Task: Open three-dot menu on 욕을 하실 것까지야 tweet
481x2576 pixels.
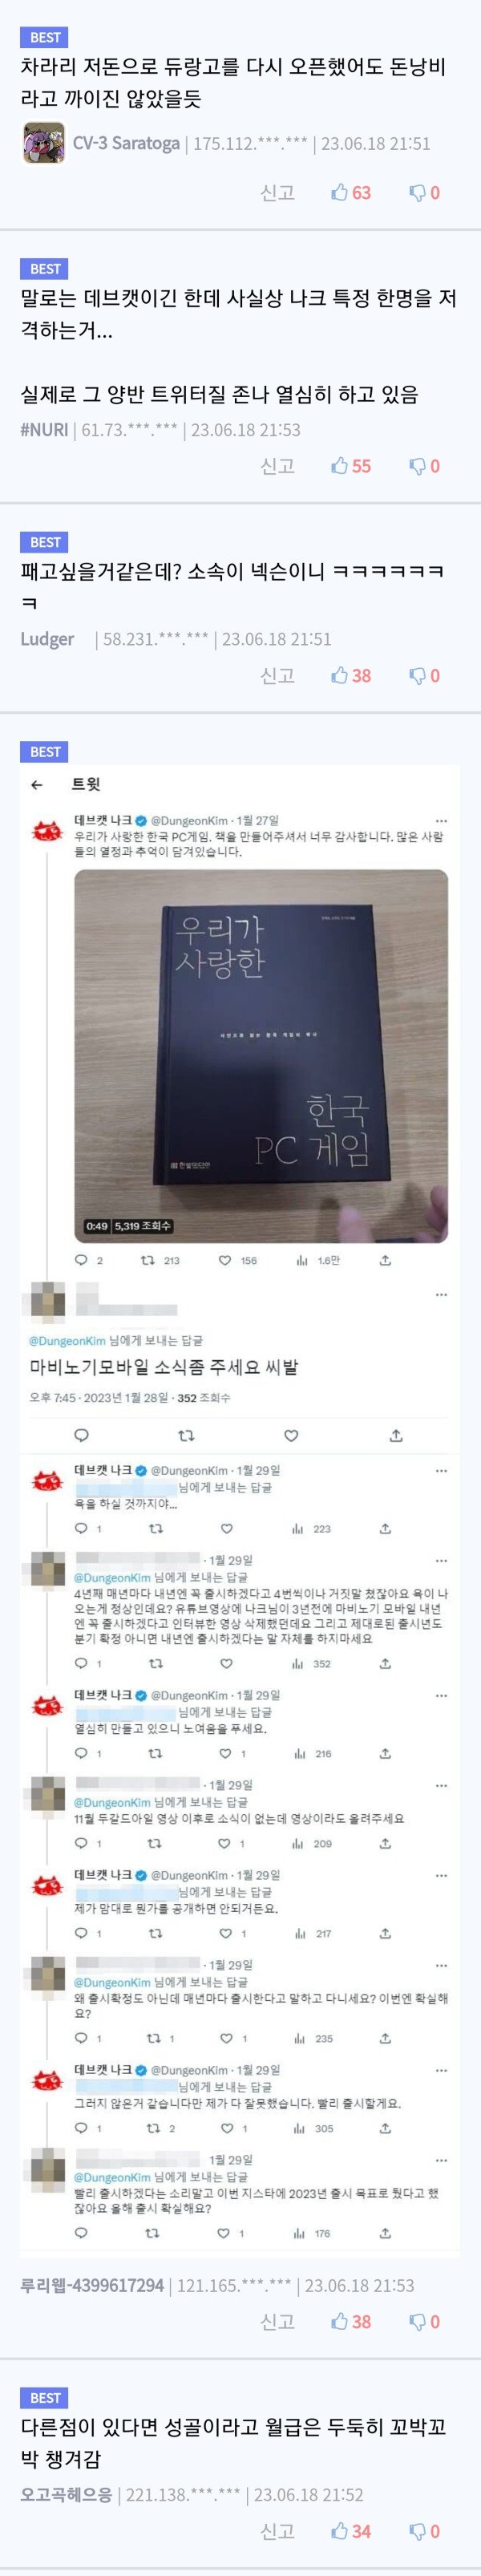Action: [x=441, y=1471]
